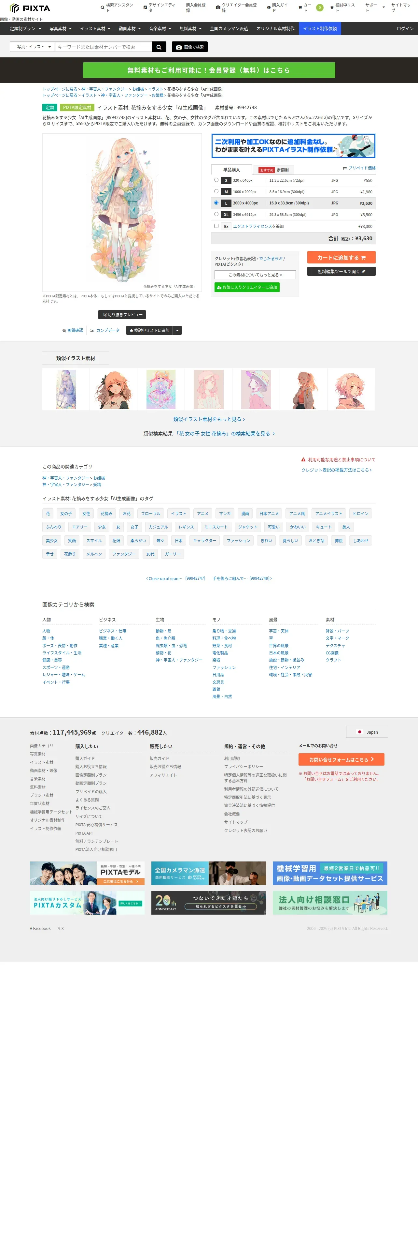Open 類似イラスト素材をもっと見る link
The height and width of the screenshot is (1256, 418).
click(209, 419)
